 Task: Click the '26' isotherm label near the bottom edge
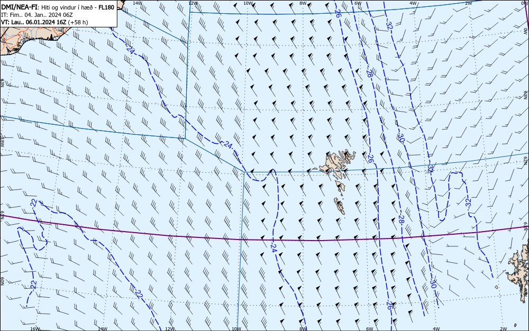[x=390, y=306]
